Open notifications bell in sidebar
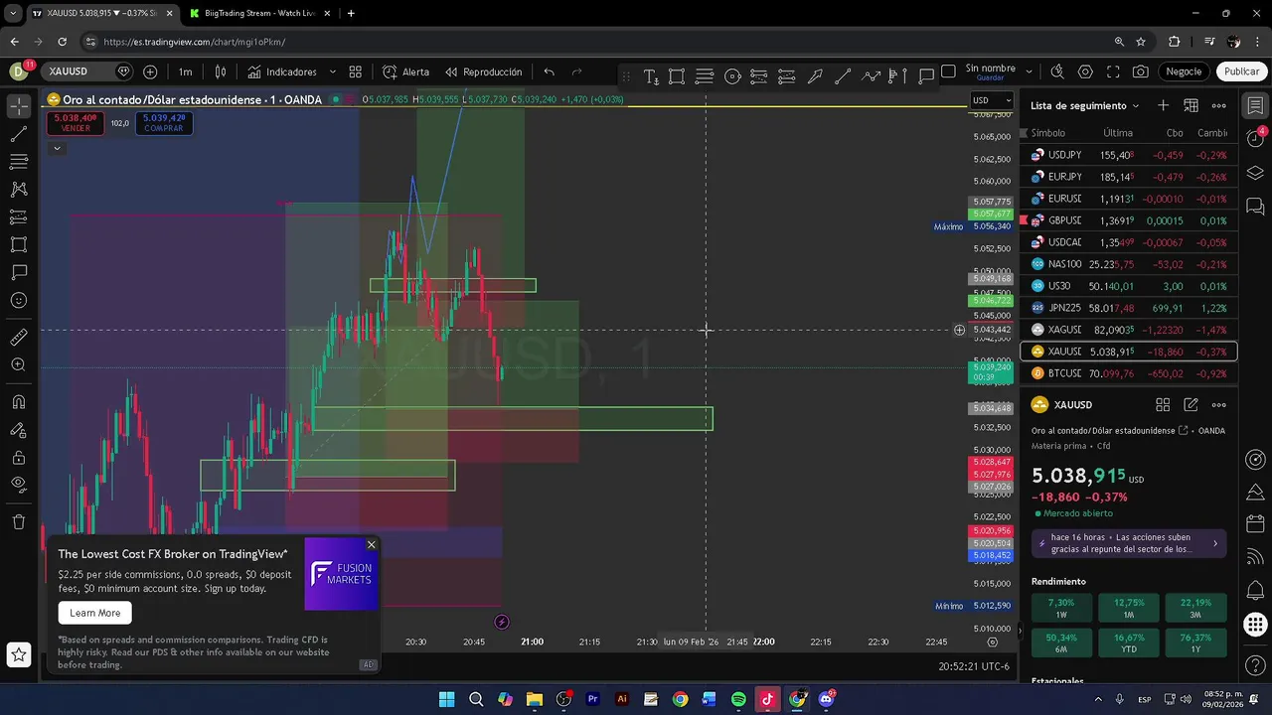 1255,588
